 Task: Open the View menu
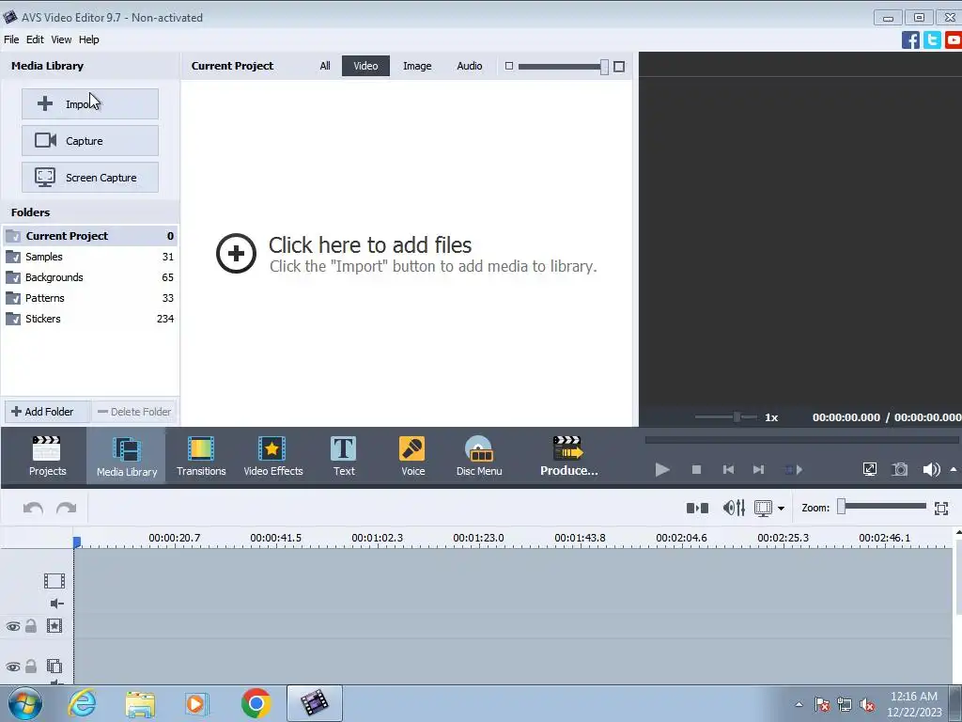[61, 39]
